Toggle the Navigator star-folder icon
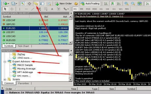151x94 pixels. point(36,4)
